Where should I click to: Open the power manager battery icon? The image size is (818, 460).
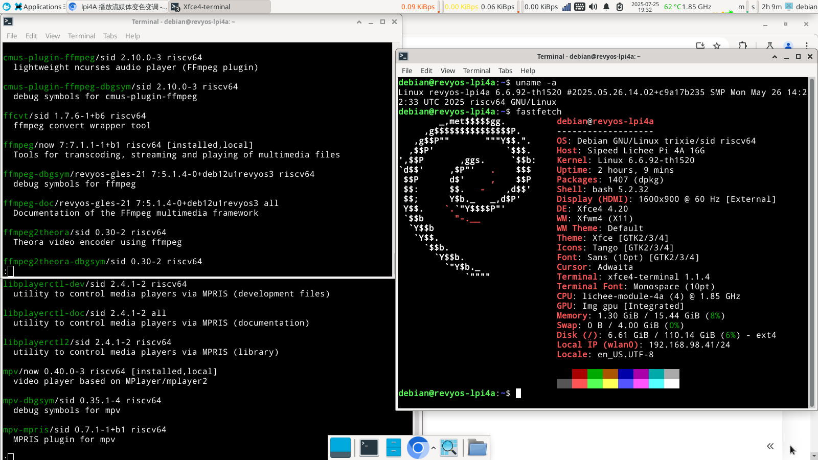(x=620, y=7)
